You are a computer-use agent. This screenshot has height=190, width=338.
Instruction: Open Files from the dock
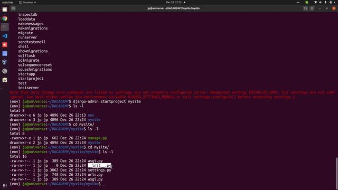pos(5,9)
